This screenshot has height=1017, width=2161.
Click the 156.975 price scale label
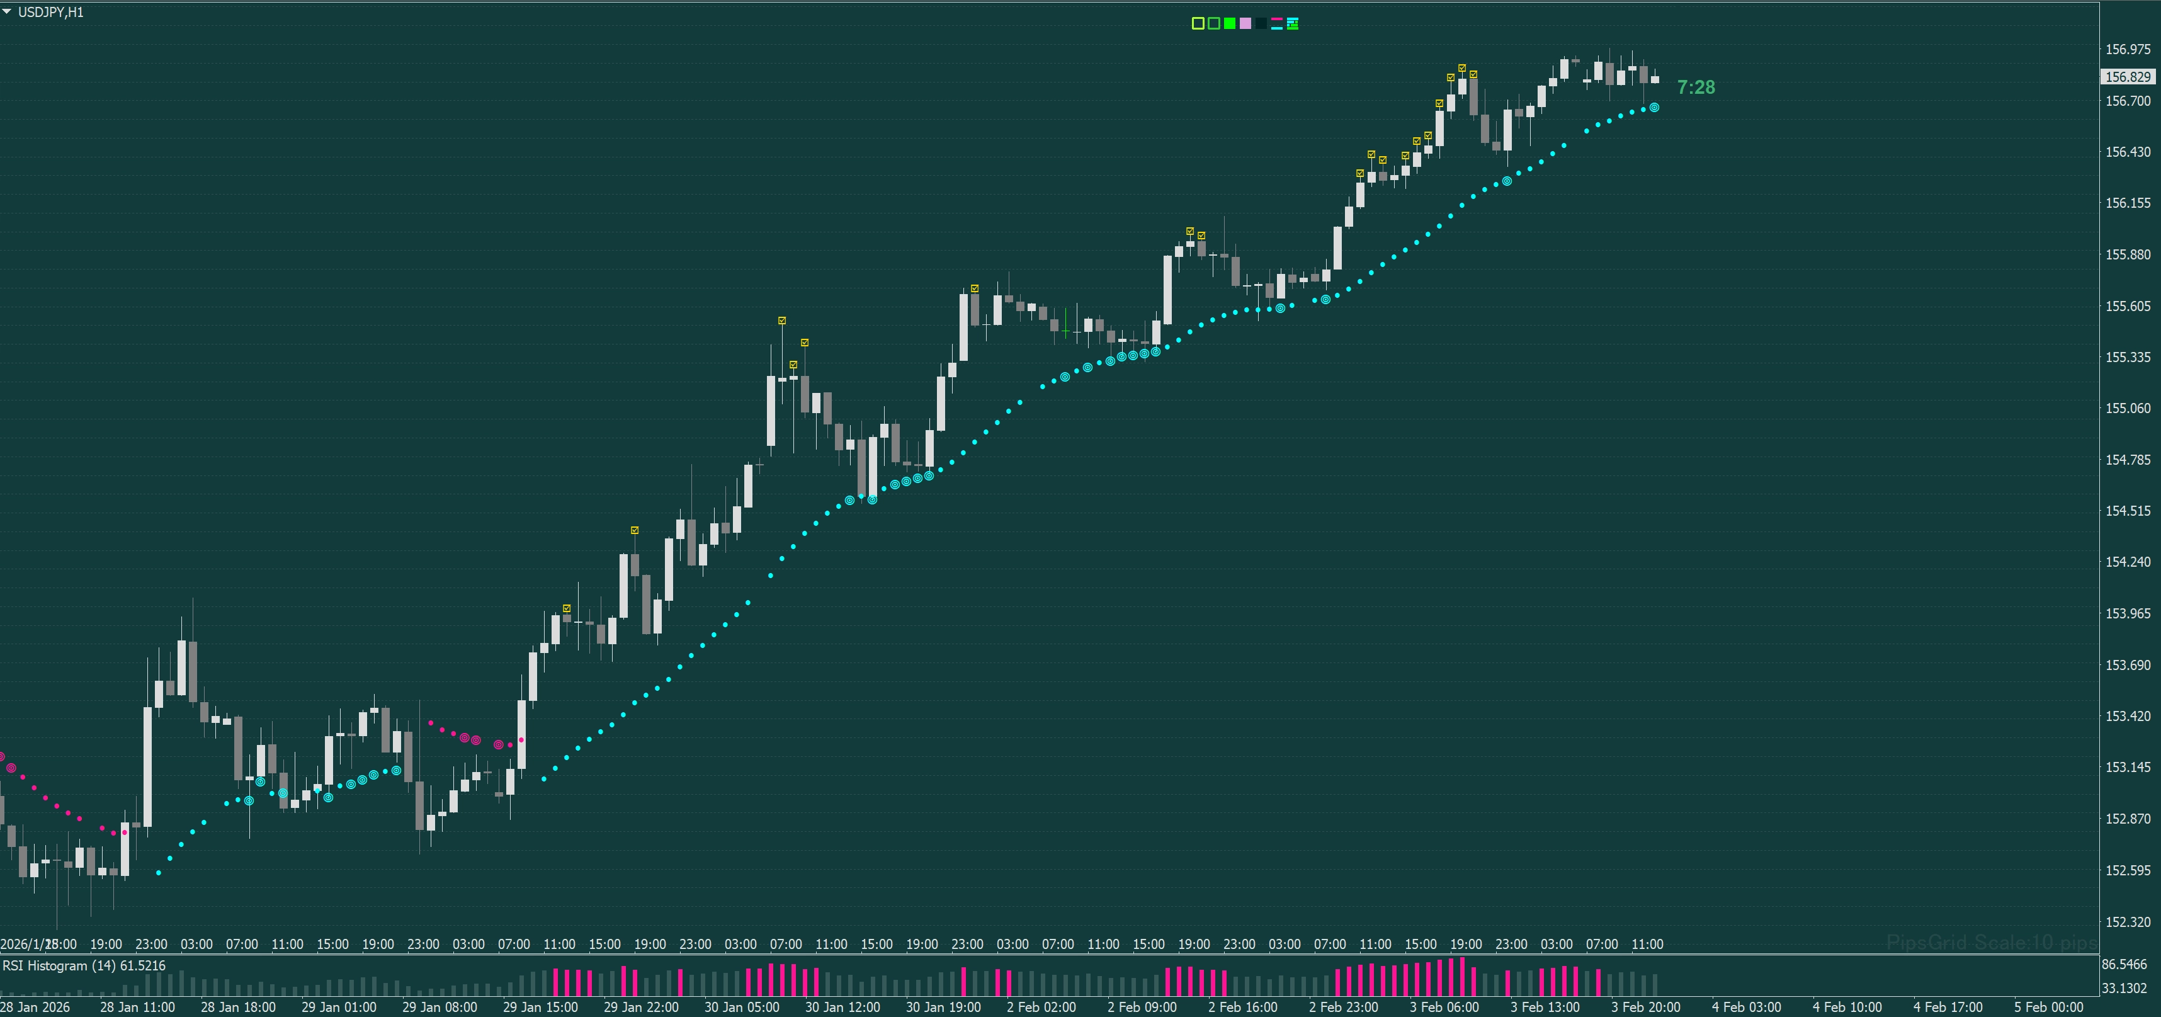2128,50
